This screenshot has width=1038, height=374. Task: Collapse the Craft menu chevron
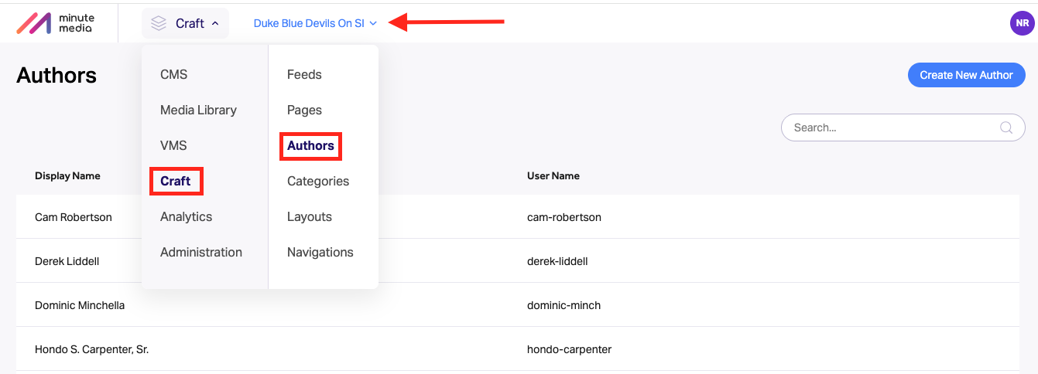click(215, 24)
